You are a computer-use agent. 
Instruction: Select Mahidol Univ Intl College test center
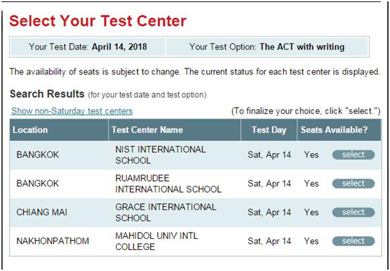click(x=353, y=241)
